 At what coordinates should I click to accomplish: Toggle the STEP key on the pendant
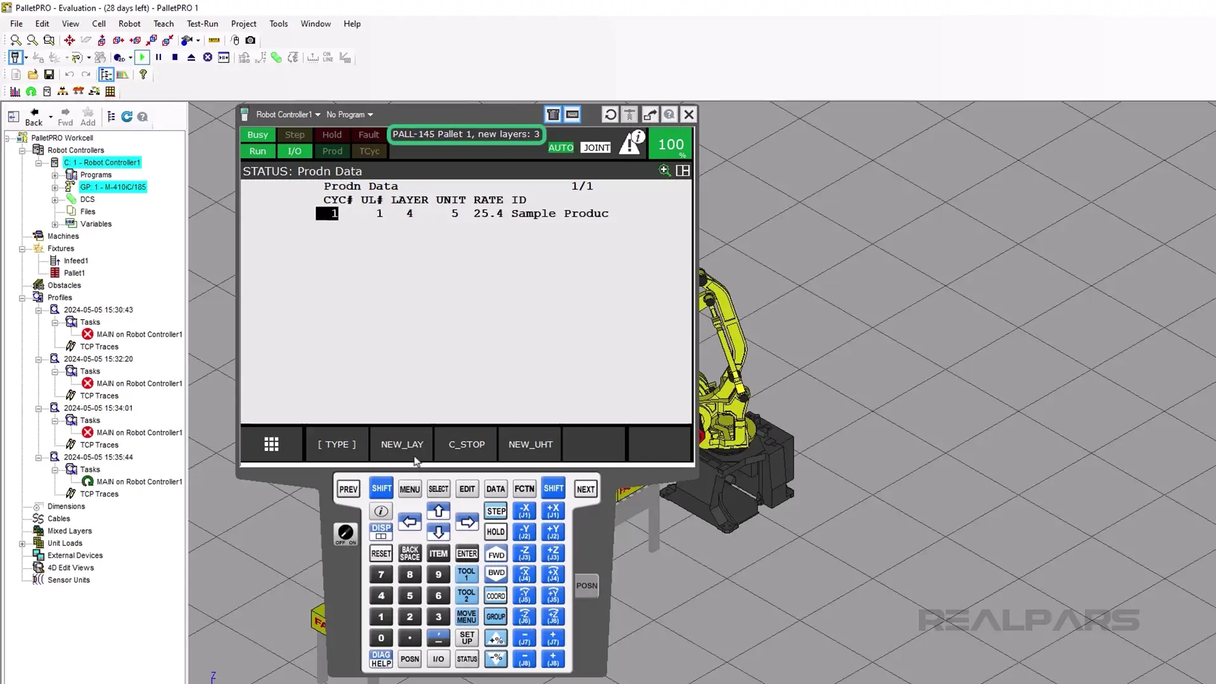(x=496, y=511)
